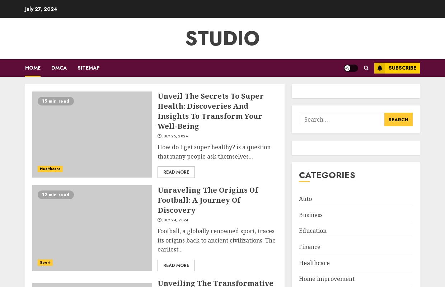Image resolution: width=445 pixels, height=287 pixels.
Task: Open the Finance category
Action: click(x=310, y=247)
